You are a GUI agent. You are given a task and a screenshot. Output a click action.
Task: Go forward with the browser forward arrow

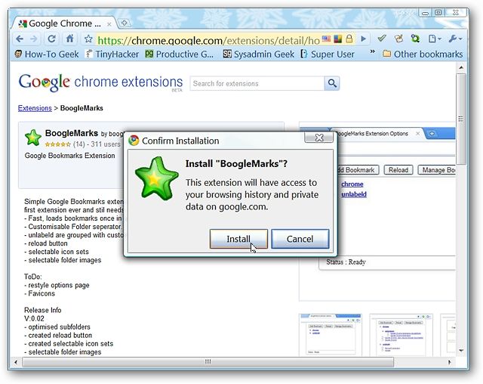[x=34, y=39]
